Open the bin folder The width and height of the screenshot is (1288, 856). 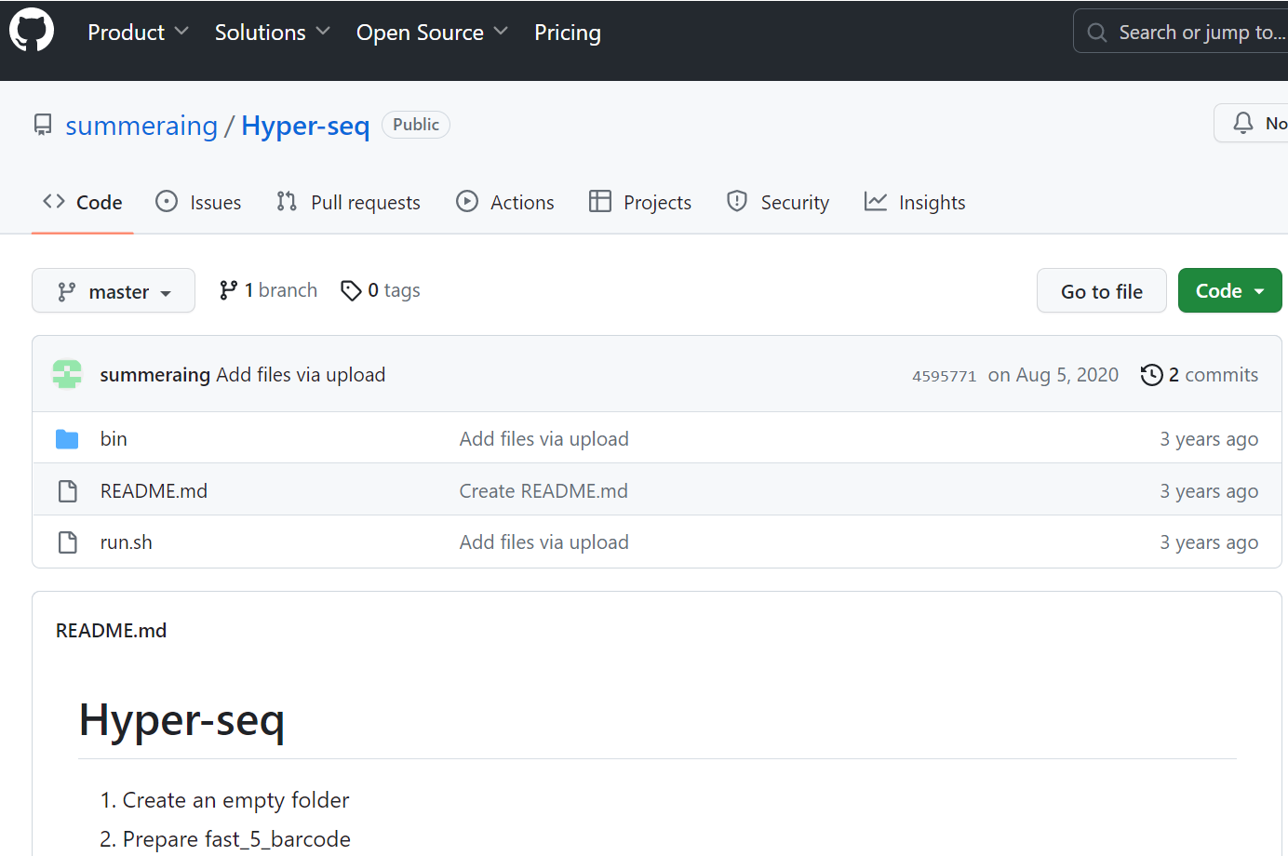click(x=114, y=439)
